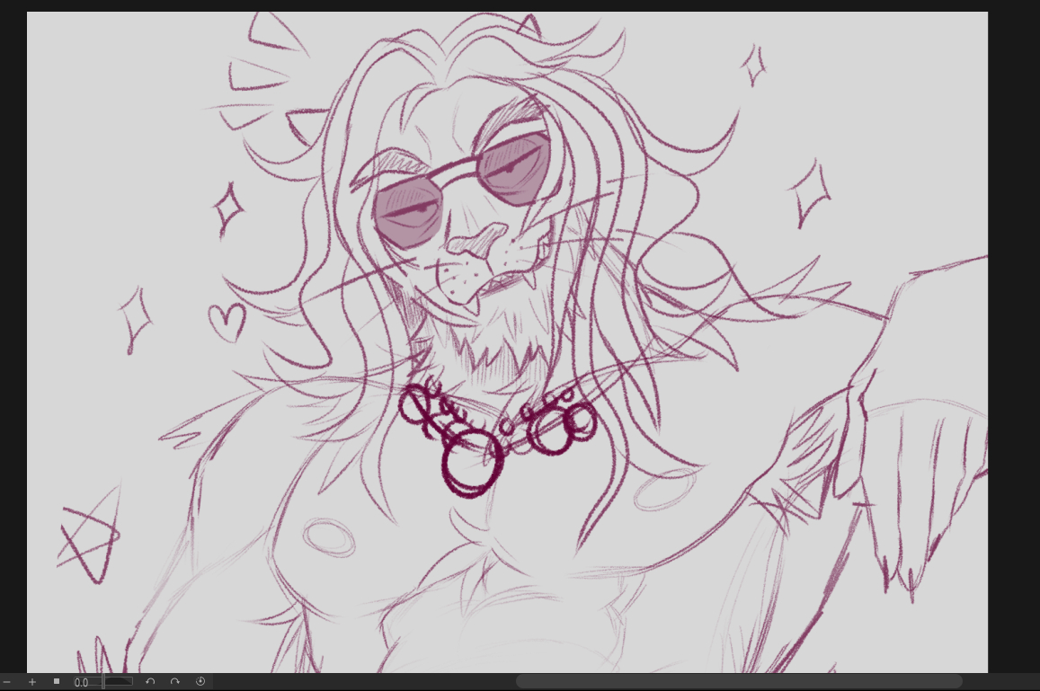Reset the canvas rotation

coord(200,682)
